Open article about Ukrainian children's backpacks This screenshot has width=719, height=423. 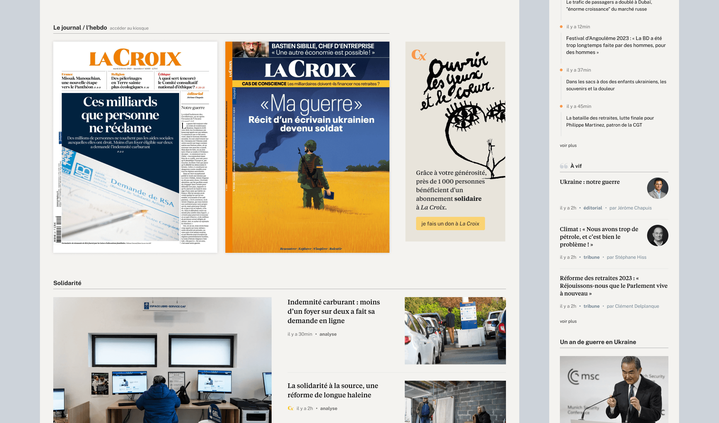[x=616, y=85]
